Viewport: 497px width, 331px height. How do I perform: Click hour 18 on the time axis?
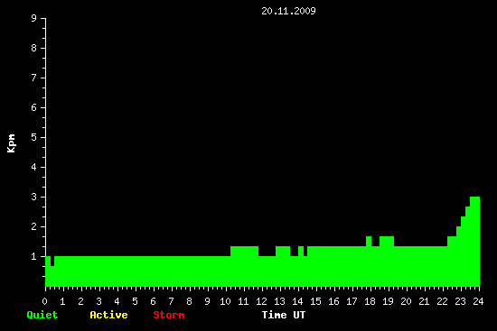(x=370, y=301)
